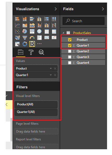112x155 pixels.
Task: Choose the pie chart visualization
Action: tap(25, 31)
